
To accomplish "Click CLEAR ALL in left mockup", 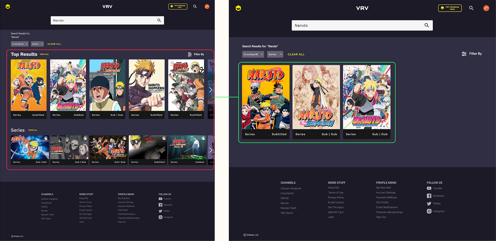I will 54,44.
